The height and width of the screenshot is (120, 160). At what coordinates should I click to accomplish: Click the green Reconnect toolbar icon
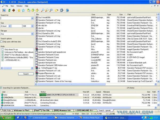[9, 10]
